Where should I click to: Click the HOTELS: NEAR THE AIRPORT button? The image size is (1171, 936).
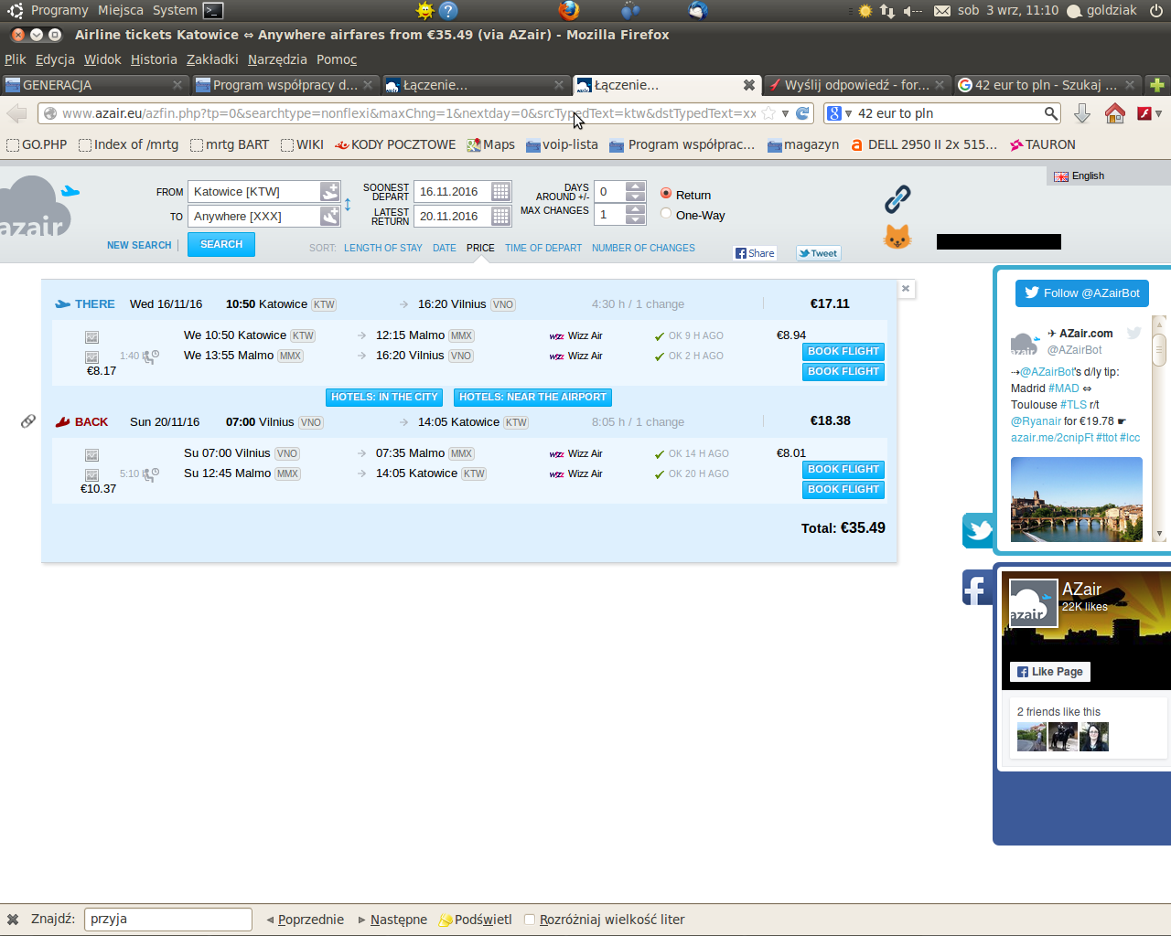532,397
